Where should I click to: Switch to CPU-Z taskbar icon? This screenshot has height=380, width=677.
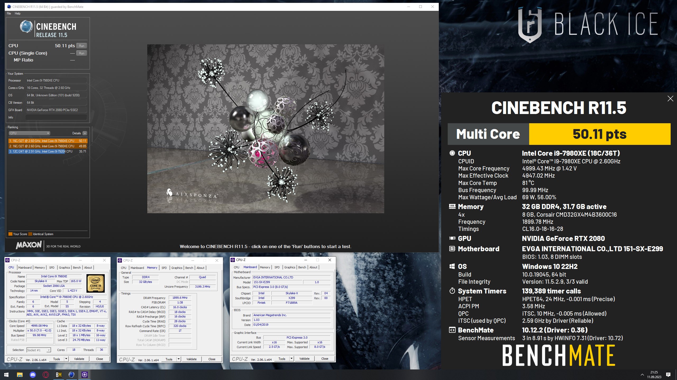tap(85, 375)
